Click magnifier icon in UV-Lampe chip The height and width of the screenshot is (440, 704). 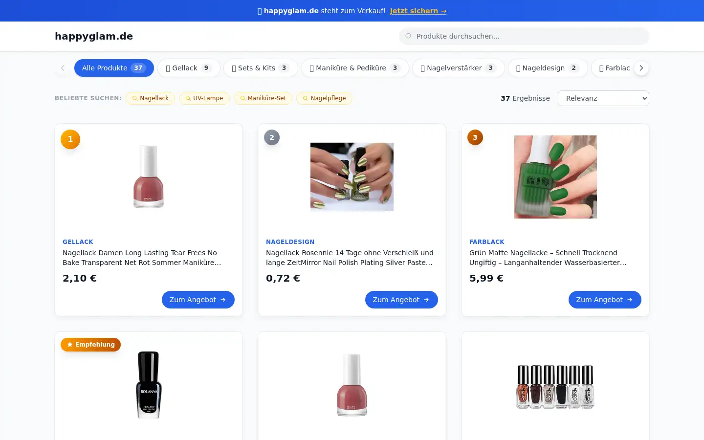(188, 98)
